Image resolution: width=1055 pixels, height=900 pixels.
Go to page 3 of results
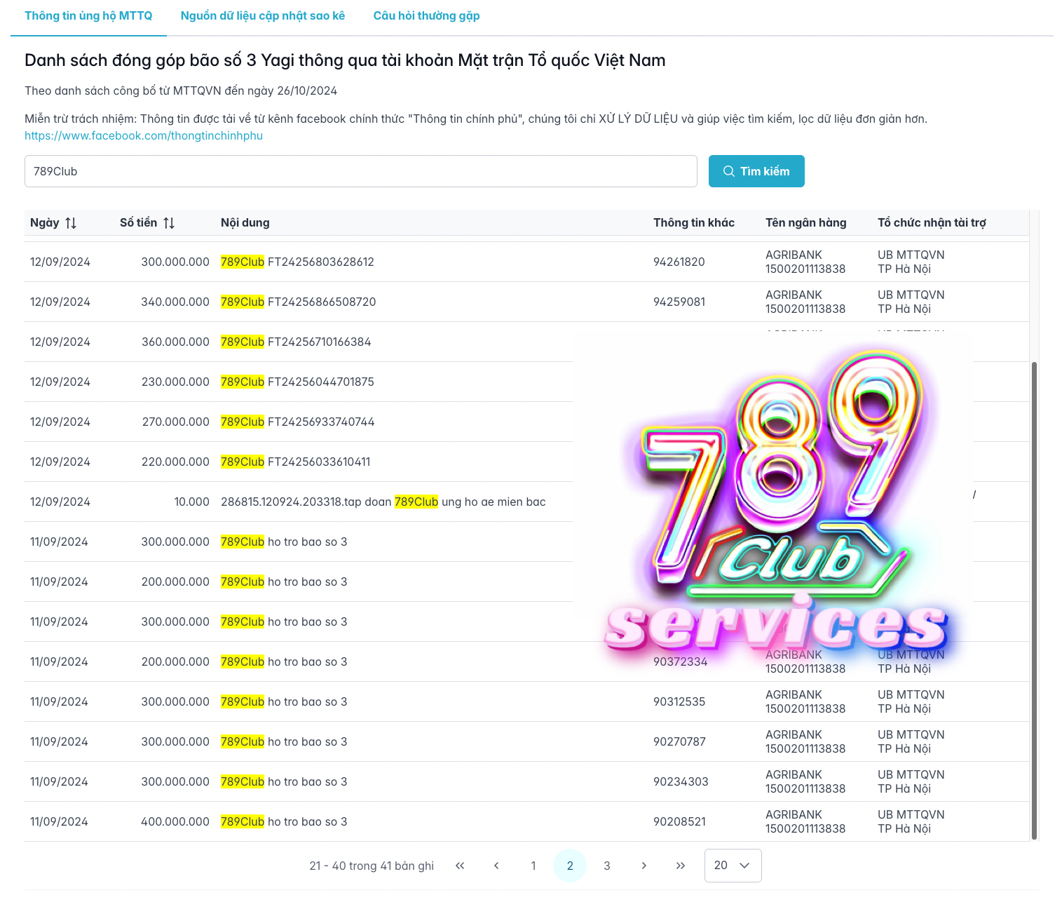607,866
